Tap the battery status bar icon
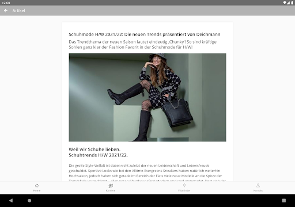The width and height of the screenshot is (295, 207). (292, 3)
